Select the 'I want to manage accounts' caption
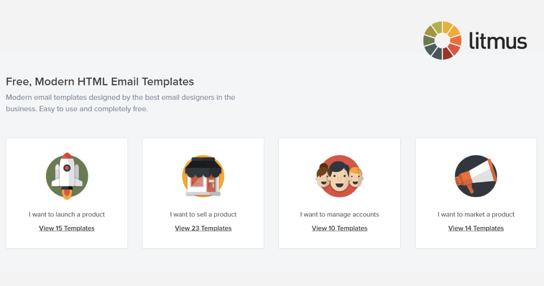544x286 pixels. (x=340, y=214)
